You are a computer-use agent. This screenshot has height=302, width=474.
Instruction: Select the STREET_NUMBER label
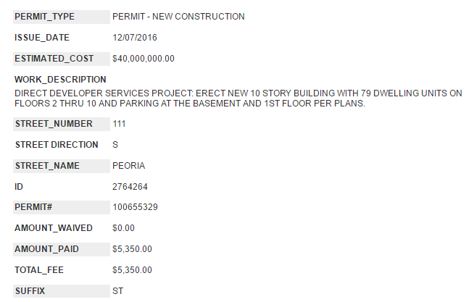coord(54,124)
